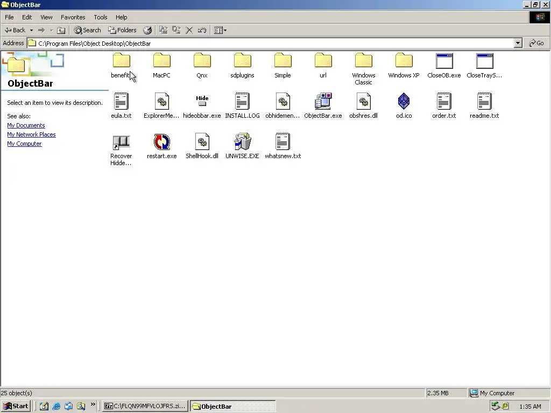Select obshres.dll file
The width and height of the screenshot is (551, 413).
364,101
